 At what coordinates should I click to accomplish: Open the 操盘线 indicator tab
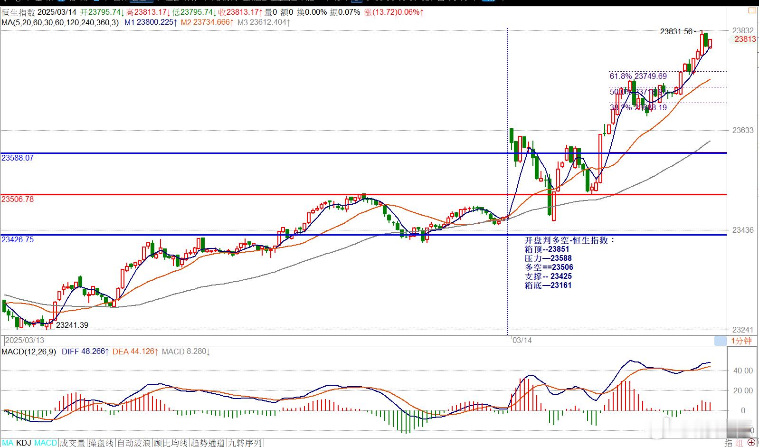tap(101, 443)
